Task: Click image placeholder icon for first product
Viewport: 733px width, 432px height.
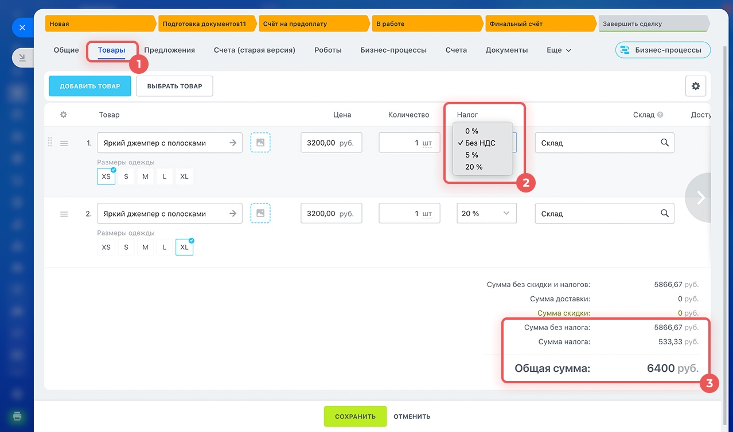Action: [x=260, y=143]
